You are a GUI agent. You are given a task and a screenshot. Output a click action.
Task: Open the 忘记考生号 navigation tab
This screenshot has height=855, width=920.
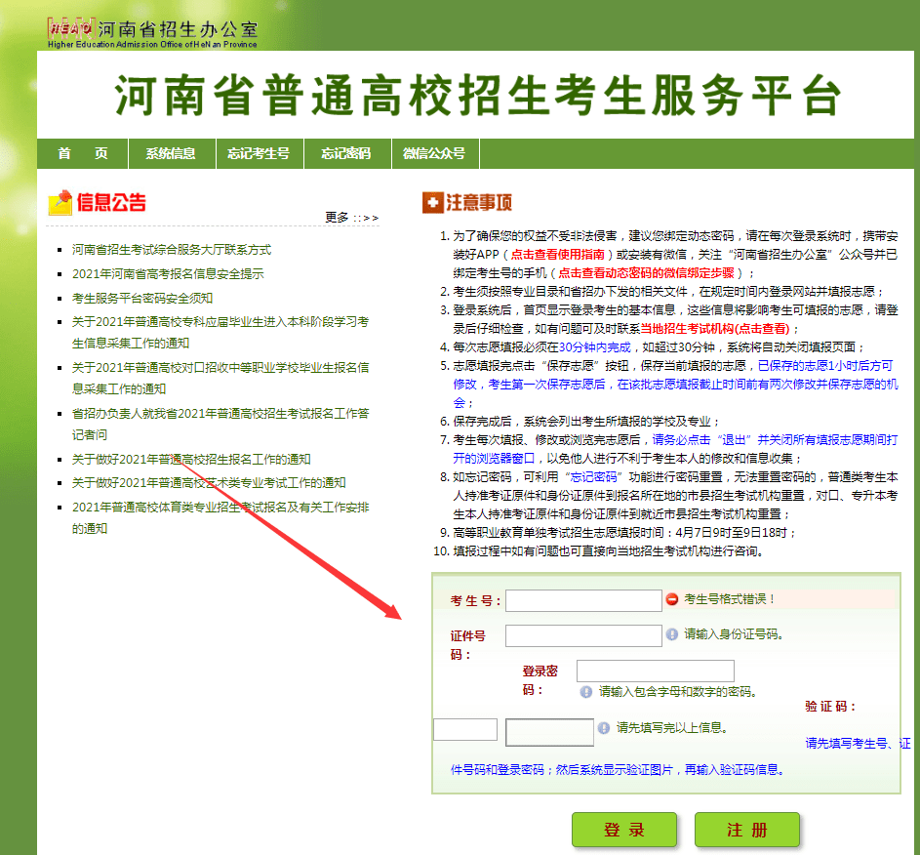pyautogui.click(x=260, y=154)
